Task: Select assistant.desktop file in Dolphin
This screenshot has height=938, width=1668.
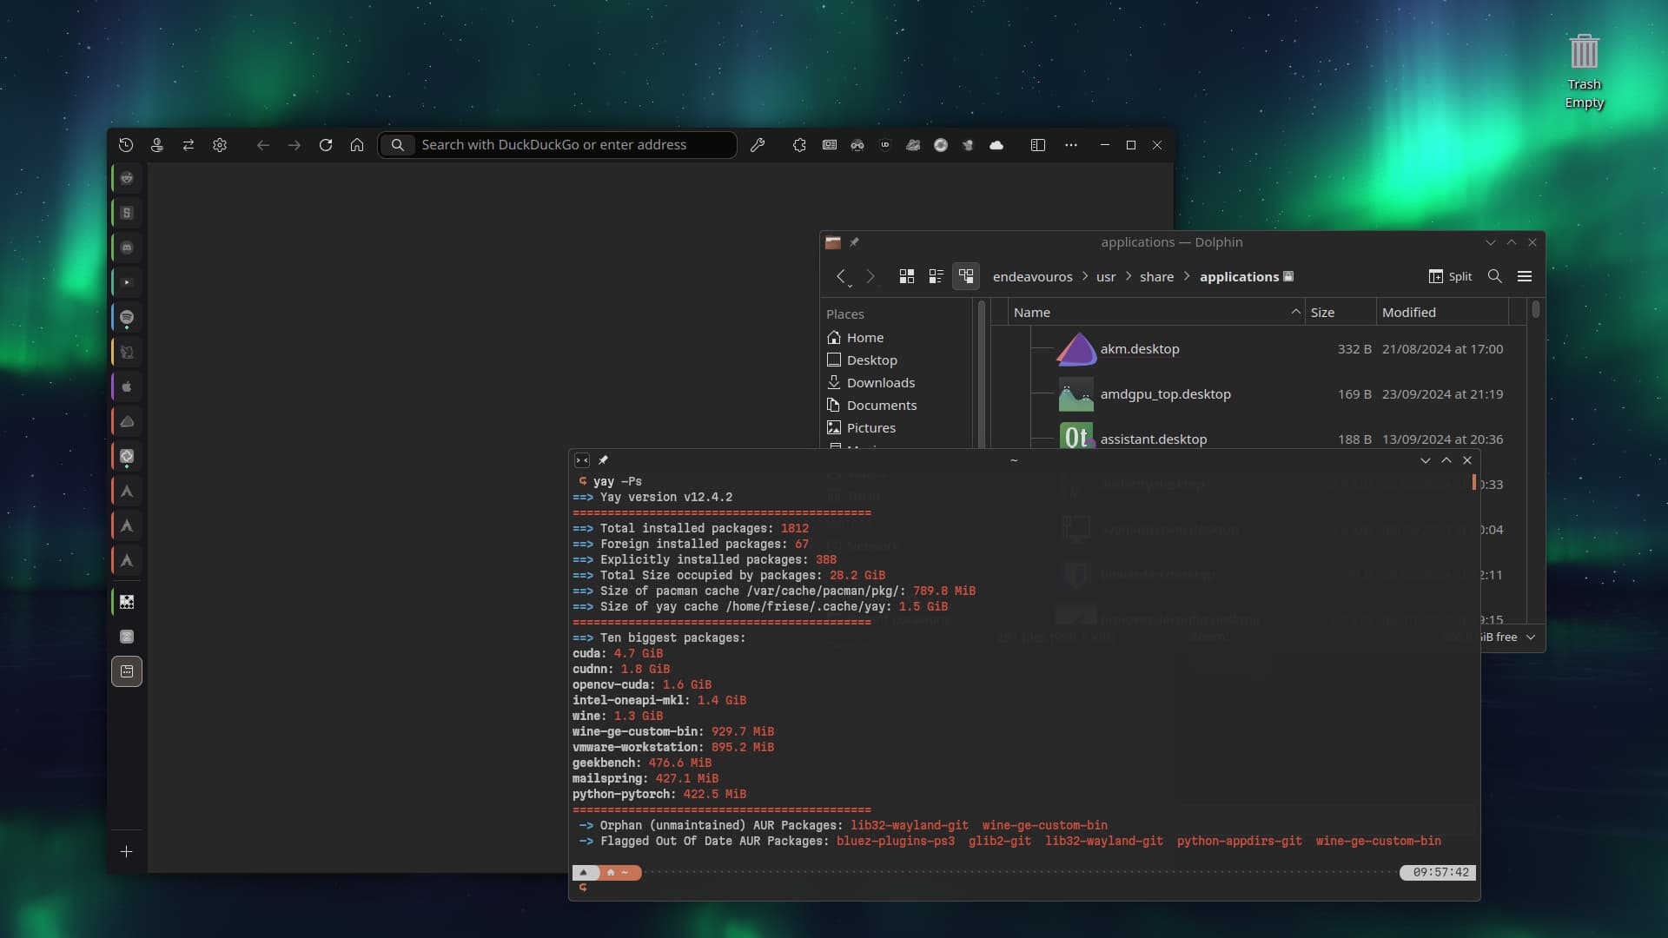Action: coord(1153,439)
